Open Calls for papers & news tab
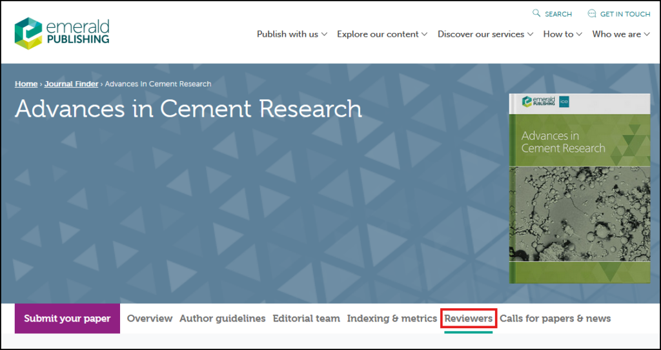The height and width of the screenshot is (350, 661). point(555,318)
